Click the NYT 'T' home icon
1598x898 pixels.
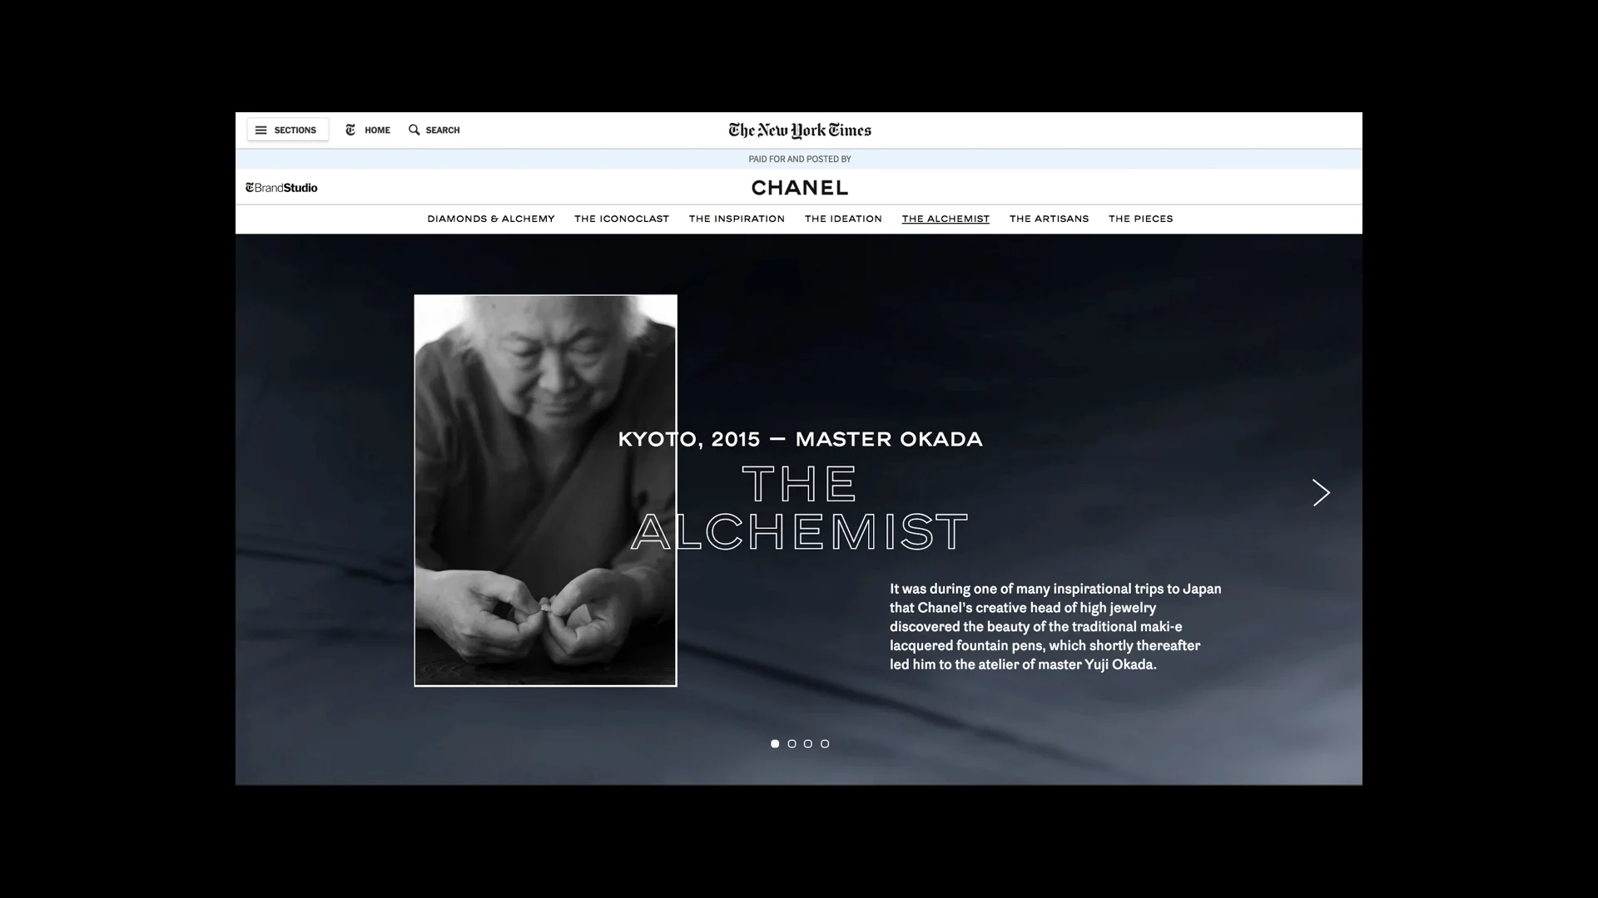point(350,131)
